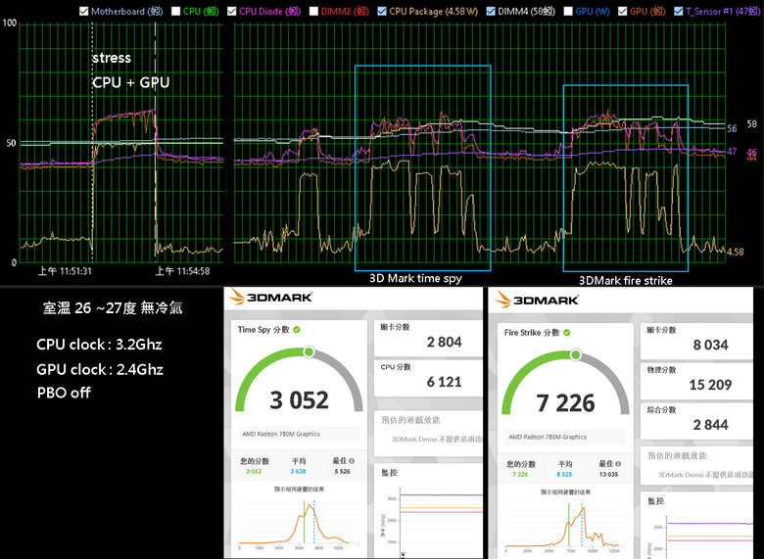Click the 顯卡分數 label in the Time Spy panel
This screenshot has width=764, height=559.
[395, 327]
